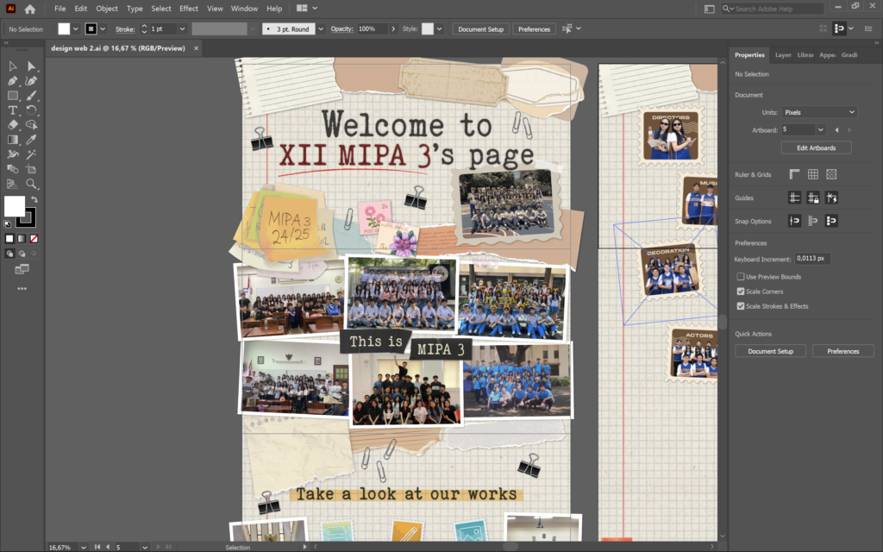Select the Eyedropper tool
The width and height of the screenshot is (883, 552).
31,140
